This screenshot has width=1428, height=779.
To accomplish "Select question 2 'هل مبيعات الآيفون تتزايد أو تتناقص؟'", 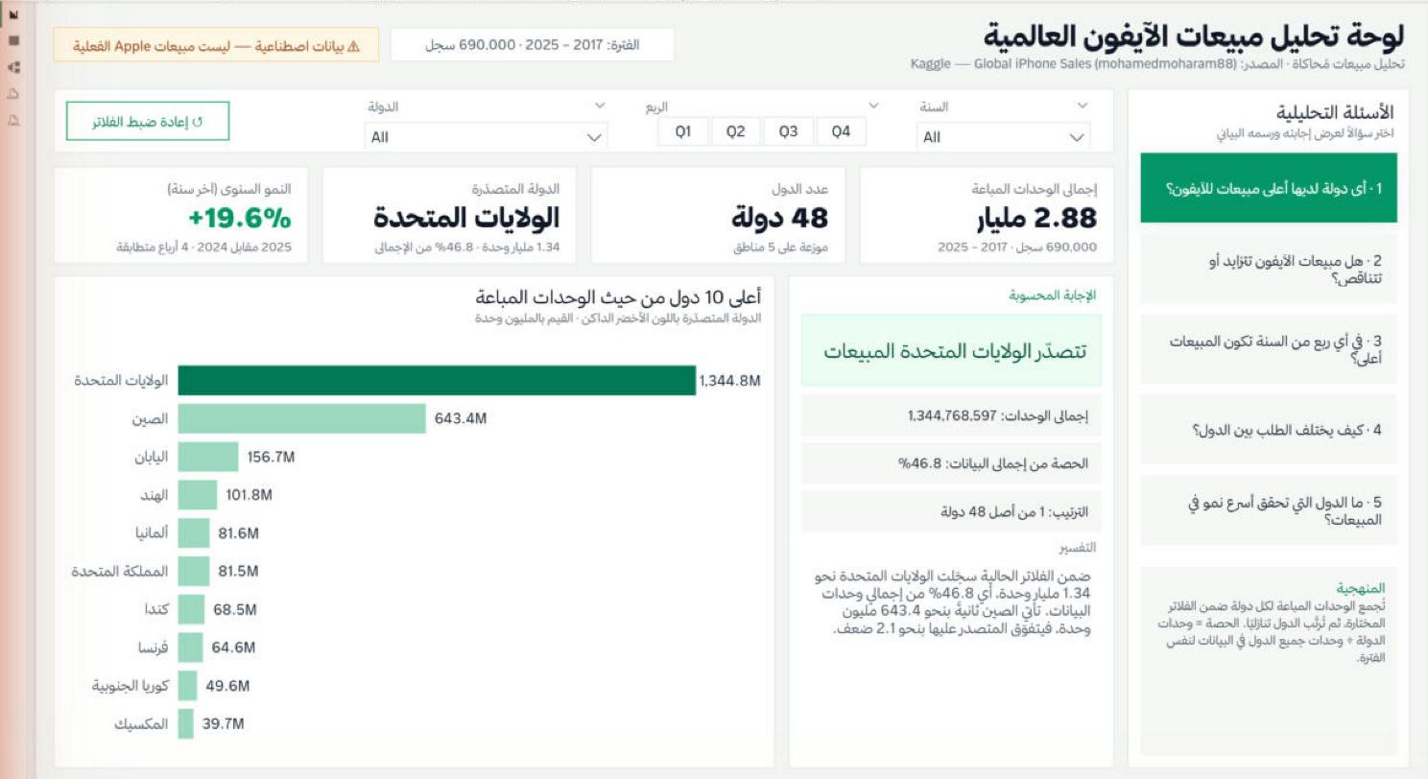I will [1269, 270].
